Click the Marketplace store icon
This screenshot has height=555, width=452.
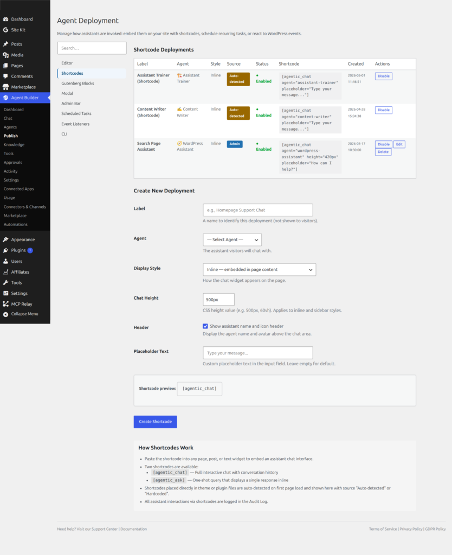coord(5,87)
